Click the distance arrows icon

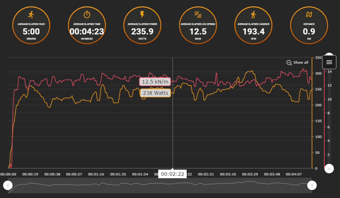(309, 15)
